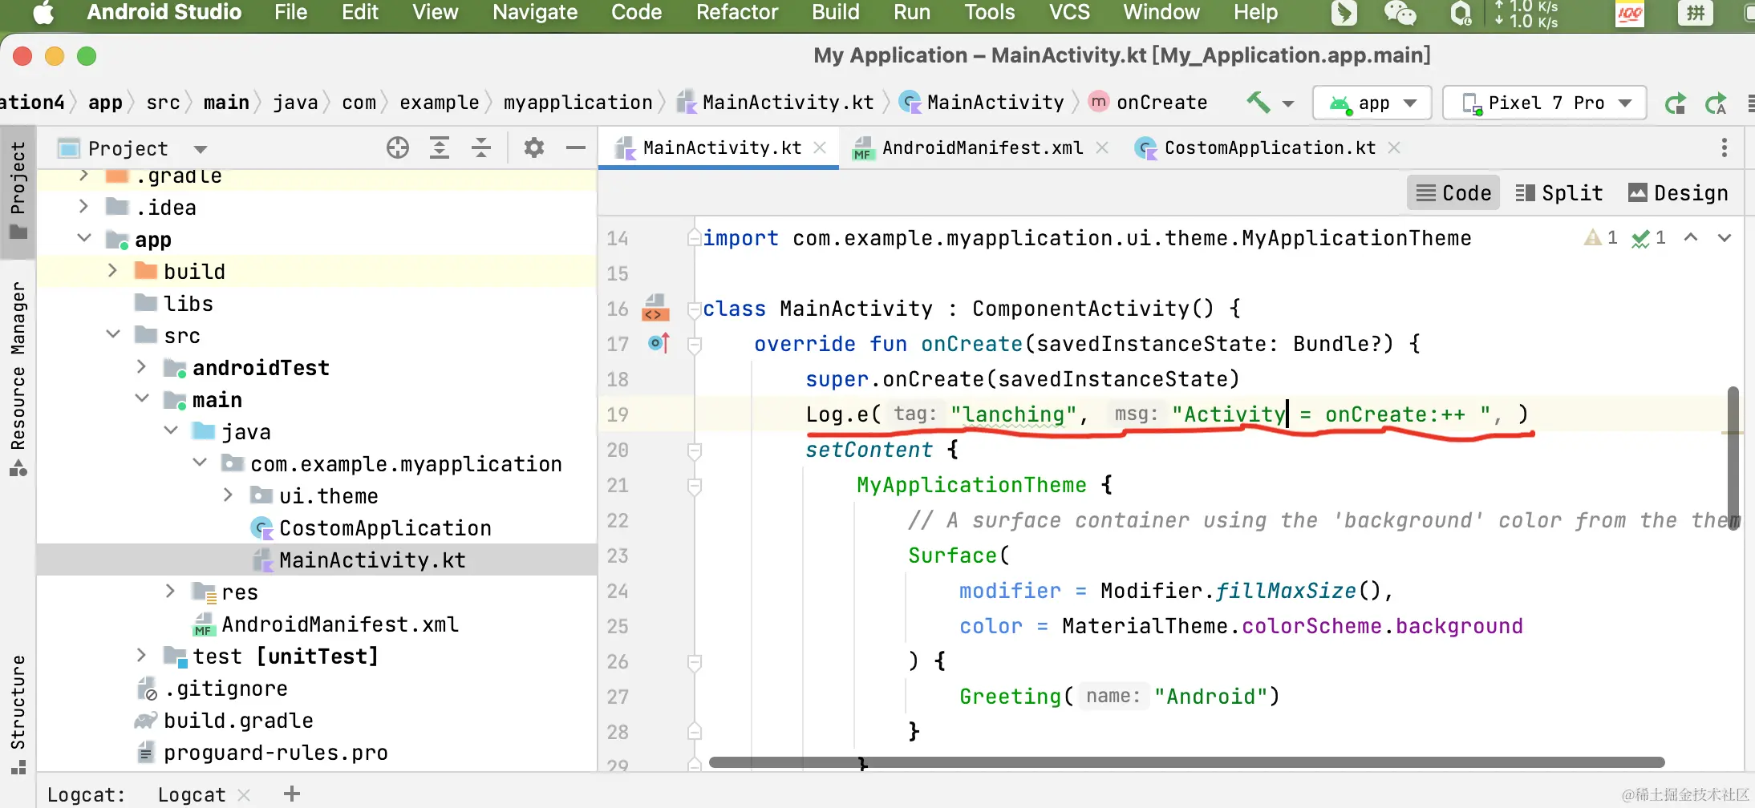
Task: Open the app run configuration dropdown
Action: [1372, 103]
